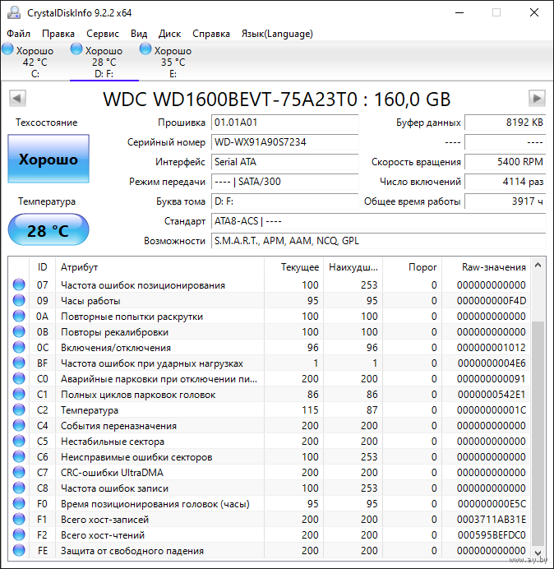Open the Правка menu
Viewport: 554px width, 569px height.
pyautogui.click(x=58, y=34)
